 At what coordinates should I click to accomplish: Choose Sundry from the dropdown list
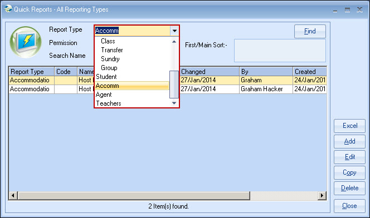pyautogui.click(x=110, y=59)
